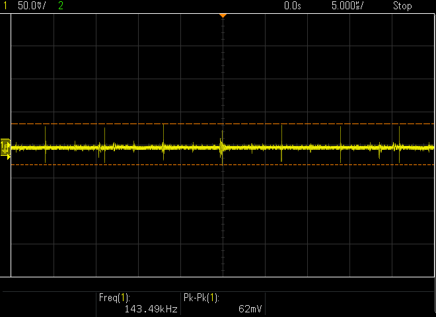436x317 pixels.
Task: Click the Freq(1) measurement label
Action: (x=114, y=297)
